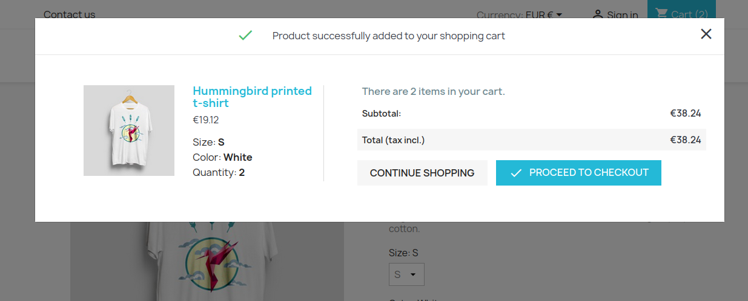Close the cart confirmation modal with X
Viewport: 748px width, 301px height.
tap(706, 34)
